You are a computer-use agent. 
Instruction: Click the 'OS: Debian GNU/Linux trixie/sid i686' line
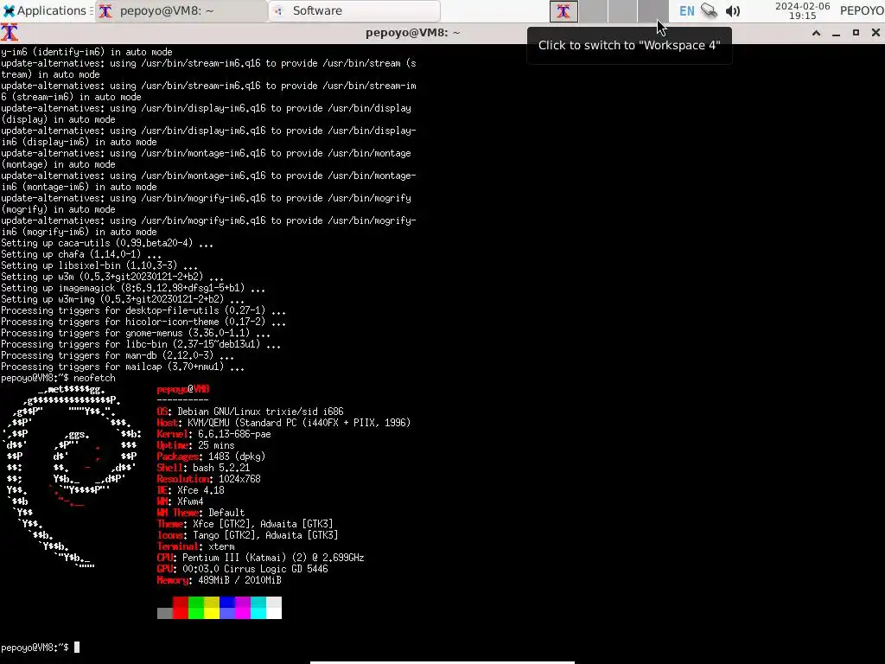(250, 412)
